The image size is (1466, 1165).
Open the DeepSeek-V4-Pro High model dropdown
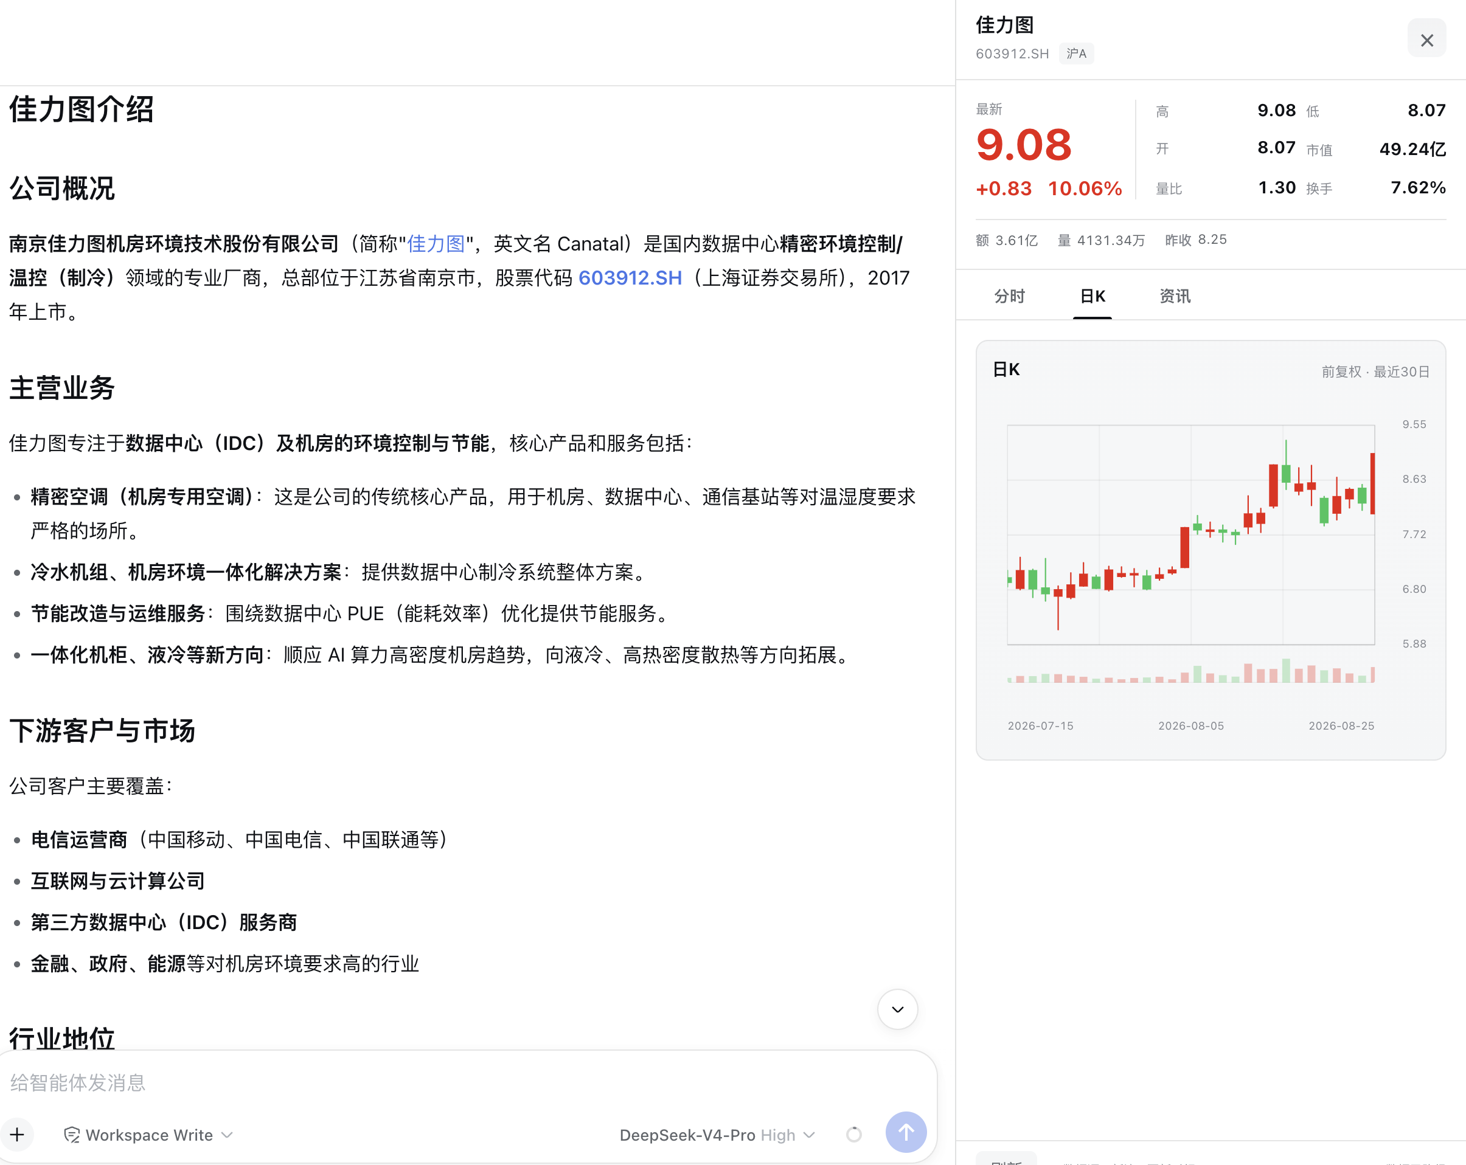coord(717,1135)
